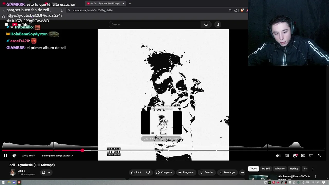
Task: Click the Buscar search field
Action: coord(155,24)
